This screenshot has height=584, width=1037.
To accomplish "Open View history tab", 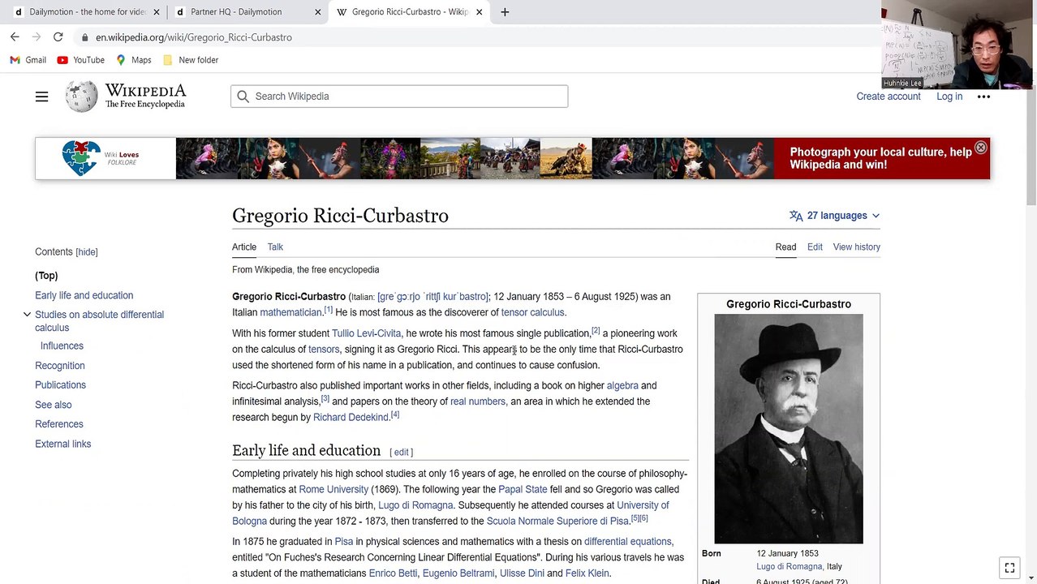I will pyautogui.click(x=856, y=247).
